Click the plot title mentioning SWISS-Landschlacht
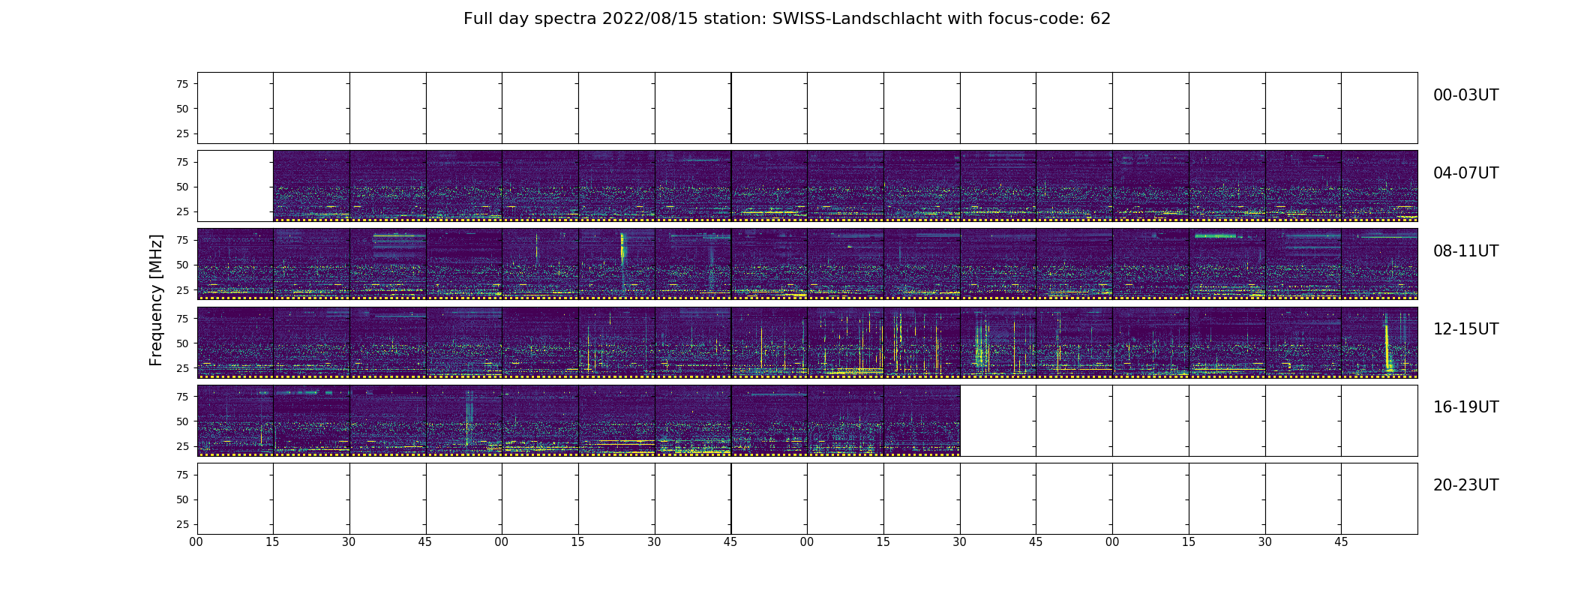 pyautogui.click(x=787, y=19)
